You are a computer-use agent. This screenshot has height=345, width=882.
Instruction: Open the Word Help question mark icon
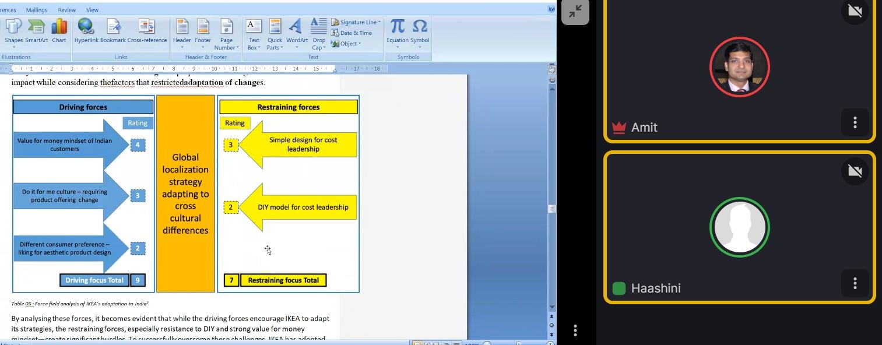click(x=551, y=9)
